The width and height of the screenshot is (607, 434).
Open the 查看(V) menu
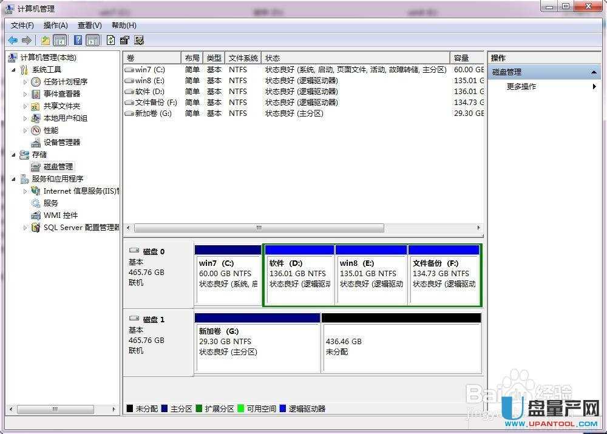[89, 25]
